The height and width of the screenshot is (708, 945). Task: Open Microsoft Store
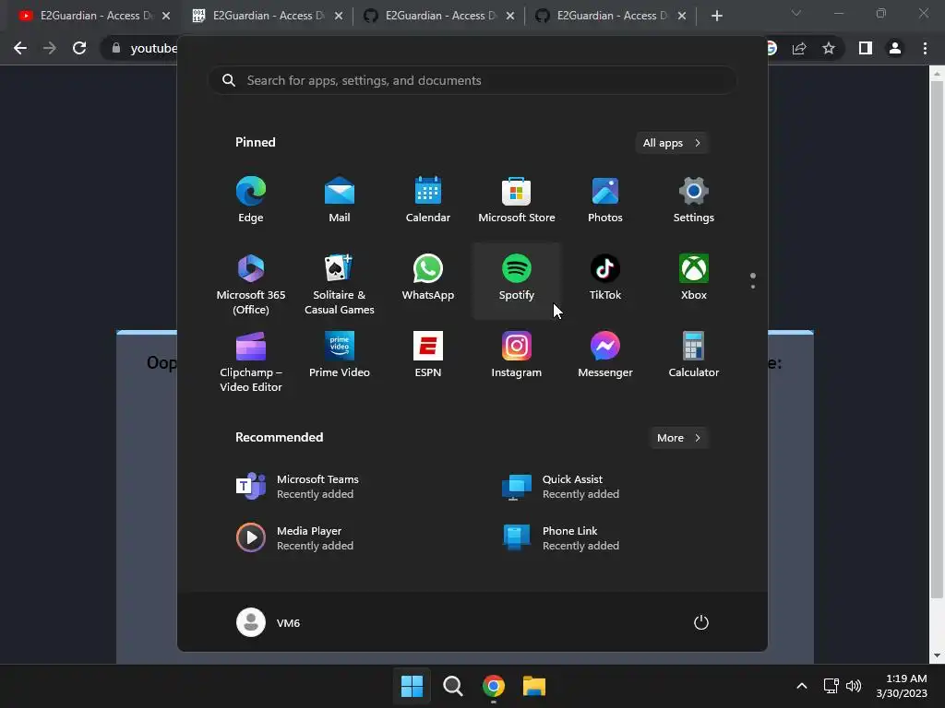[517, 200]
